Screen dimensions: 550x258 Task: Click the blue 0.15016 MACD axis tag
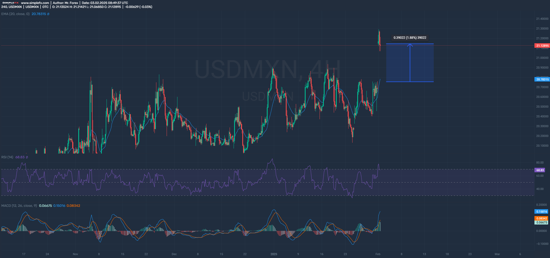[x=541, y=212]
